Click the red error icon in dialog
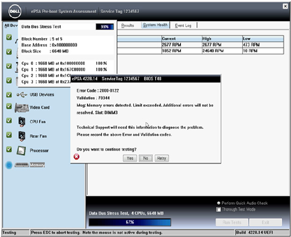The height and width of the screenshot is (237, 291). (76, 157)
